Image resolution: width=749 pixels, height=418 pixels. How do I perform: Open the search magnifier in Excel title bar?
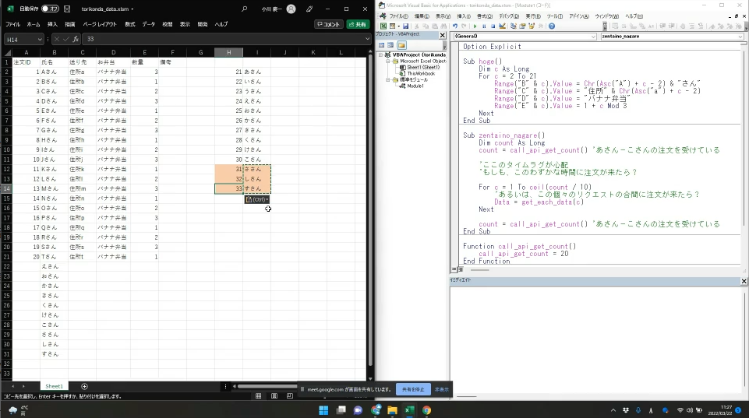[x=245, y=9]
